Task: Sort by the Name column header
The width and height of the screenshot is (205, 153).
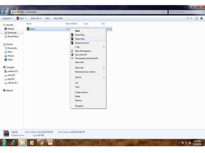Action: click(29, 24)
